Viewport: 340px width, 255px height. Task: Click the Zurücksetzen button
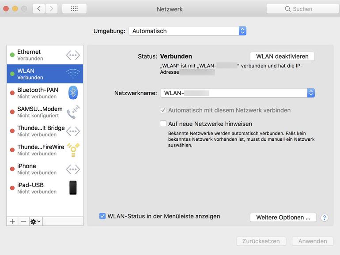coord(261,241)
